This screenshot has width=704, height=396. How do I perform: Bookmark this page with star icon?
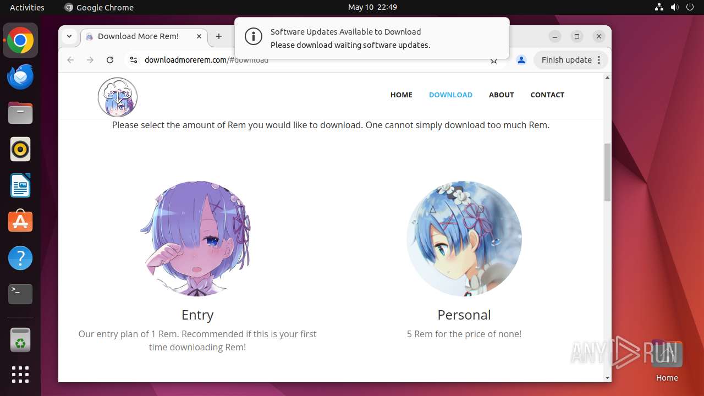(494, 60)
